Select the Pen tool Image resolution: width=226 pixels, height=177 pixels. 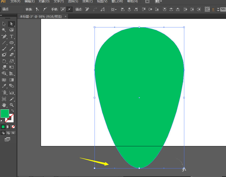tap(4, 36)
